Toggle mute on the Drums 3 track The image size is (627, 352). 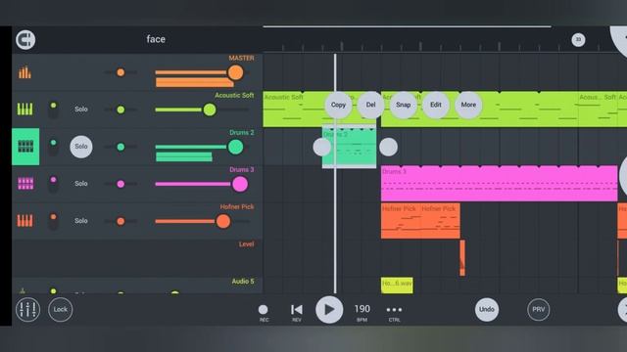coord(53,184)
